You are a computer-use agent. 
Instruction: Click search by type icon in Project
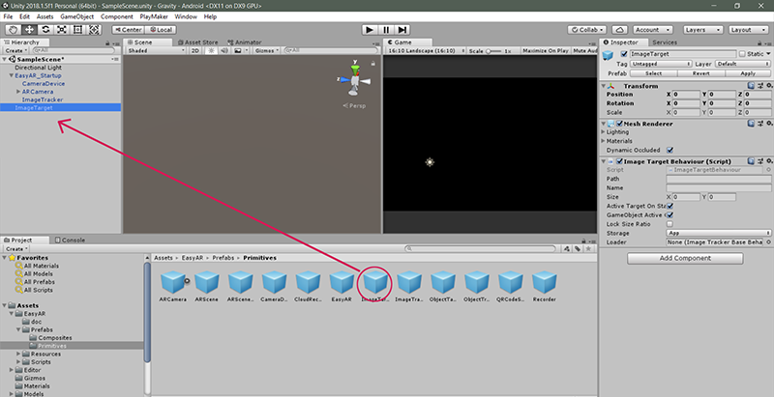coord(567,249)
